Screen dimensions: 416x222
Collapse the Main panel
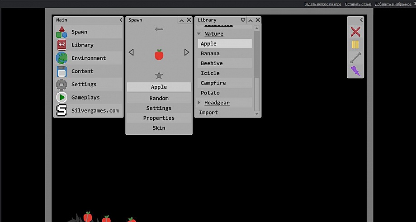click(x=121, y=20)
